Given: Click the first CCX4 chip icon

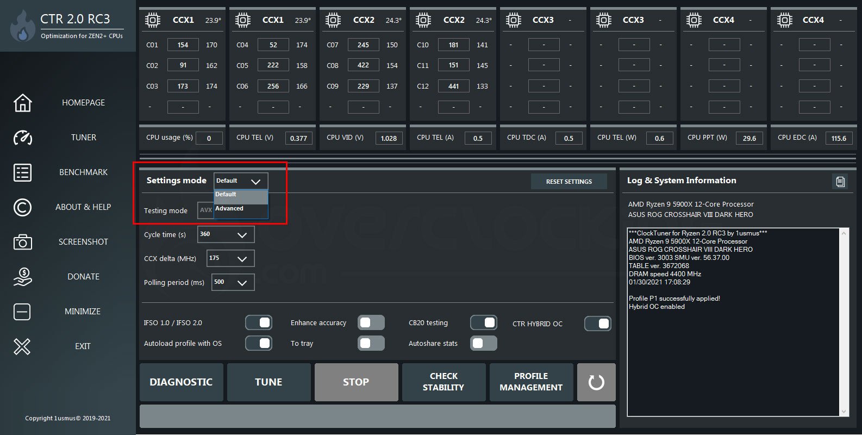Looking at the screenshot, I should (x=694, y=20).
